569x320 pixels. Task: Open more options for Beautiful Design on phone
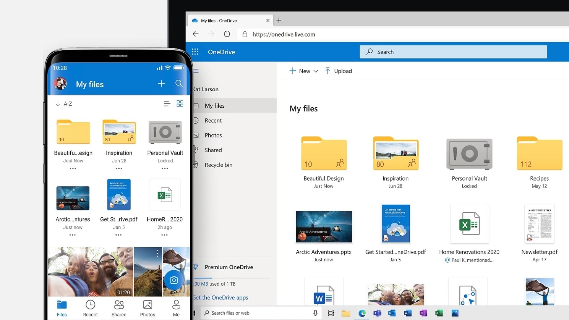[x=73, y=168]
